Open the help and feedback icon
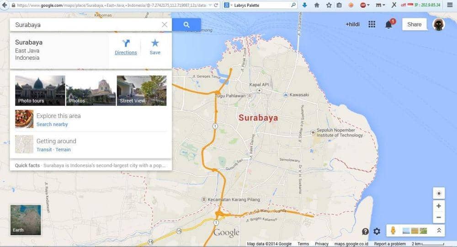The image size is (457, 247). [365, 232]
